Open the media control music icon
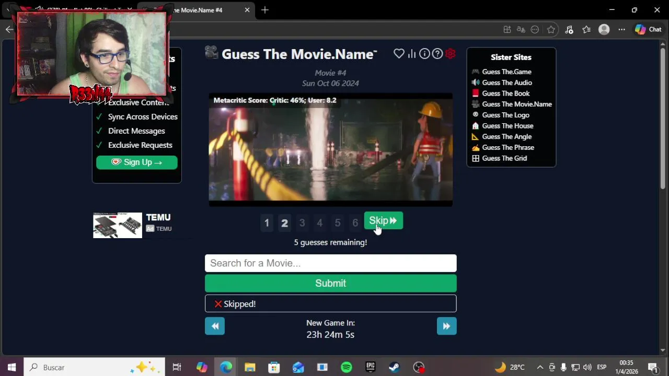Image resolution: width=669 pixels, height=376 pixels. point(569,30)
